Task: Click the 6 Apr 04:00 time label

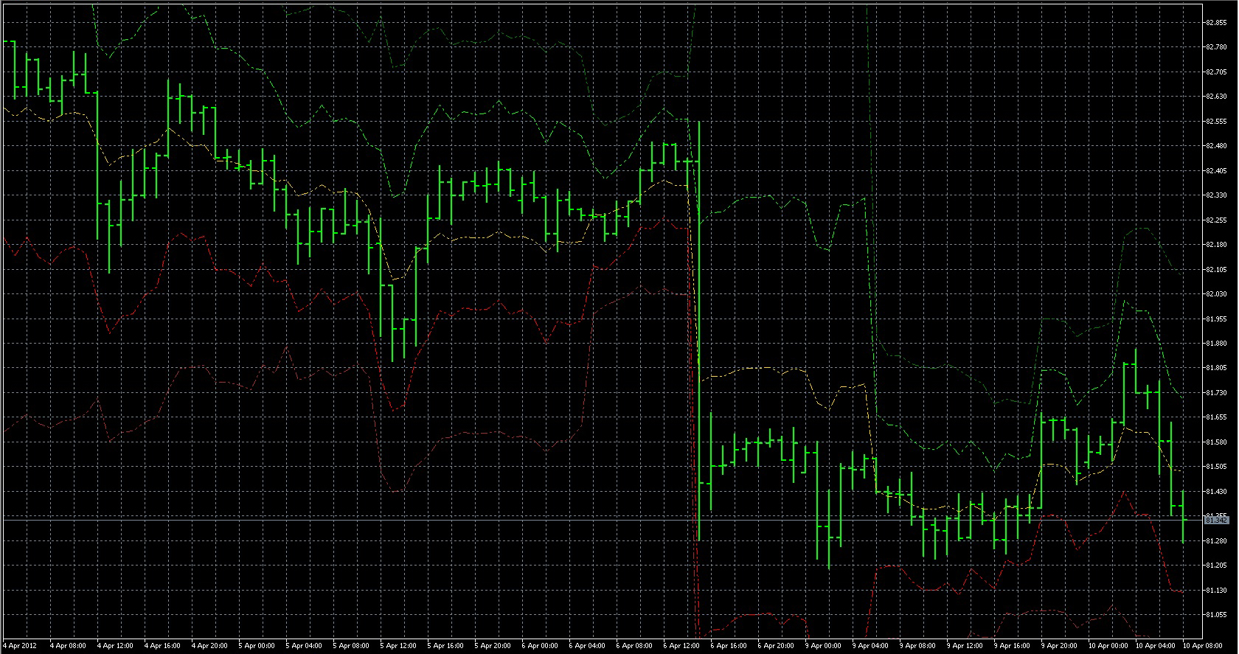Action: point(587,646)
